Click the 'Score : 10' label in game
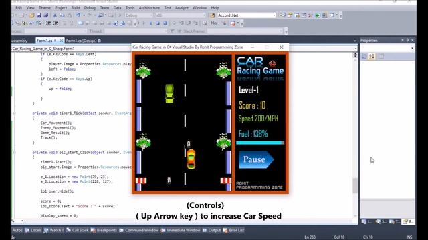428x240 pixels. (x=252, y=105)
